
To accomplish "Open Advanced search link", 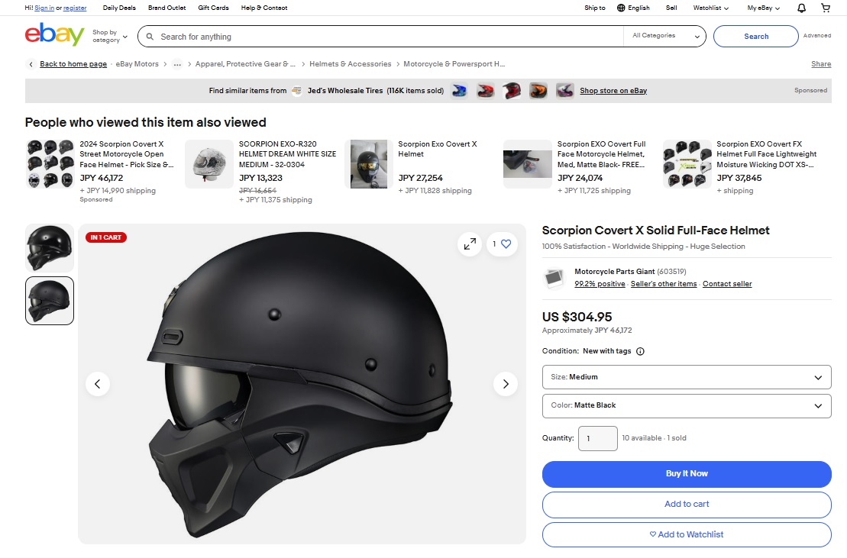I will click(816, 36).
